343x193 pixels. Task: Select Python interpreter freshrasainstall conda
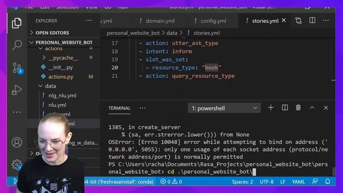119,182
